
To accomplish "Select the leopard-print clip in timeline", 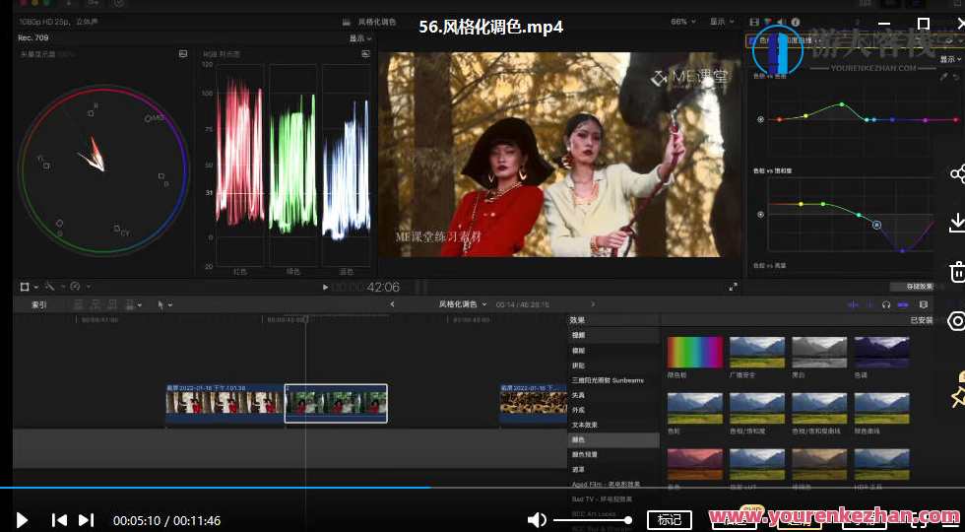I will pyautogui.click(x=533, y=404).
